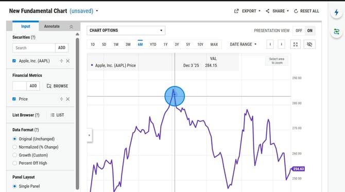Image resolution: width=345 pixels, height=192 pixels.
Task: Click the (unsaved) chart title link
Action: point(81,11)
